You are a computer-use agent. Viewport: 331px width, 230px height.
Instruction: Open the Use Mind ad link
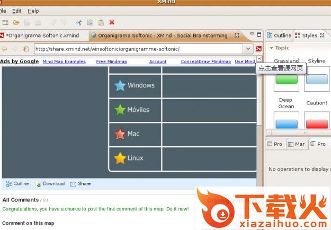[245, 61]
